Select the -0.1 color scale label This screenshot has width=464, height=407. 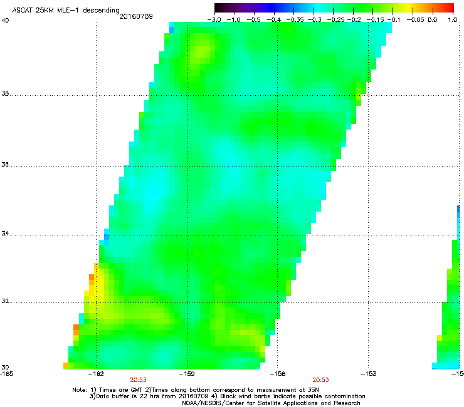(394, 20)
